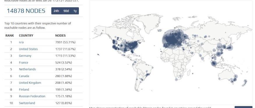Open the France country link
The image size is (255, 108).
pyautogui.click(x=23, y=62)
